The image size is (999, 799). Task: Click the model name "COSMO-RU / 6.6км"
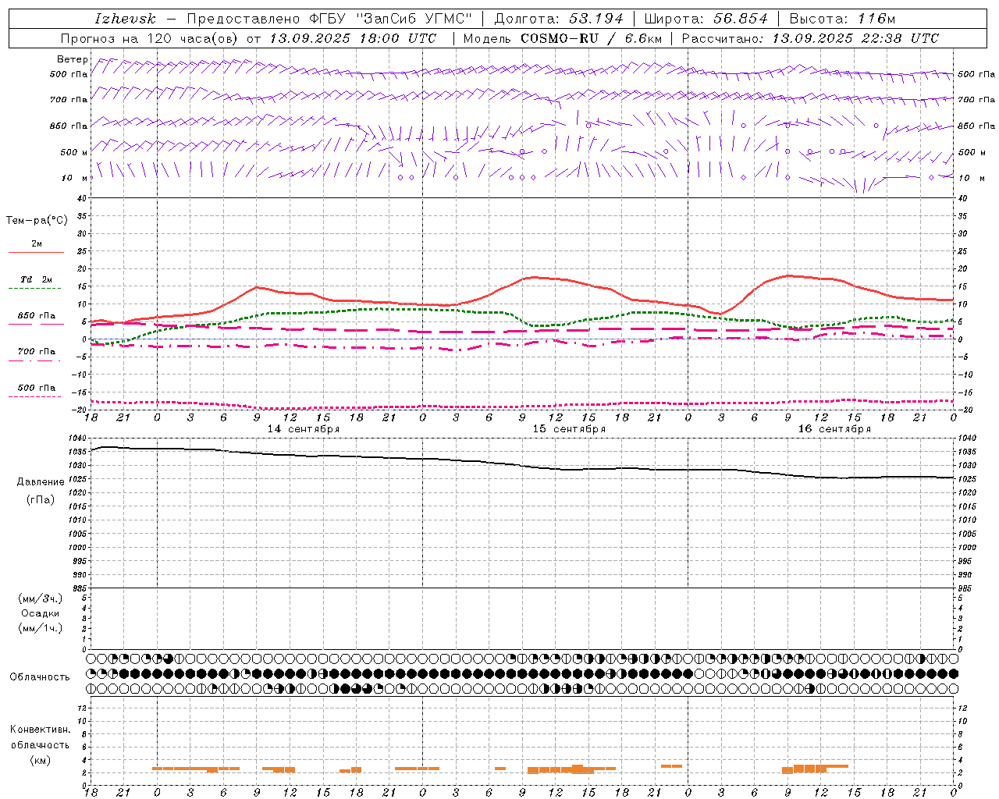tap(592, 38)
